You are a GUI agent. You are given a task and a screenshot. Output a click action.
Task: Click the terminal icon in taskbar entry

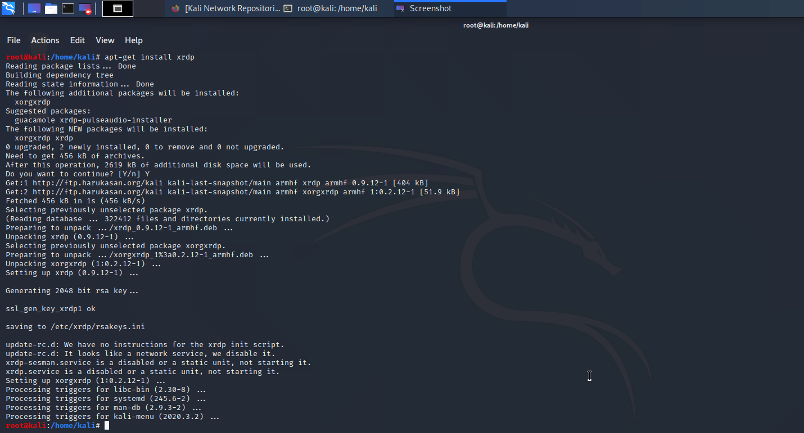tap(288, 8)
